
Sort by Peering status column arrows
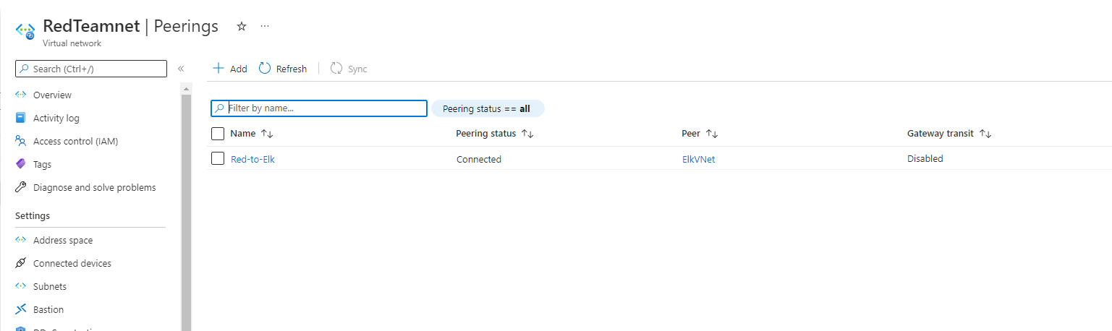point(527,134)
